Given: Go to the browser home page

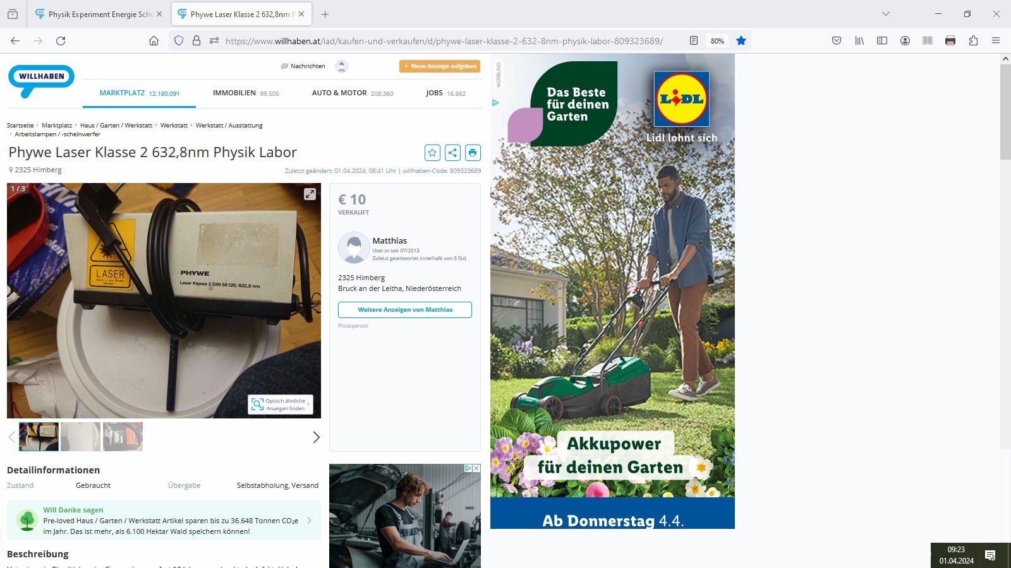Looking at the screenshot, I should click(154, 40).
